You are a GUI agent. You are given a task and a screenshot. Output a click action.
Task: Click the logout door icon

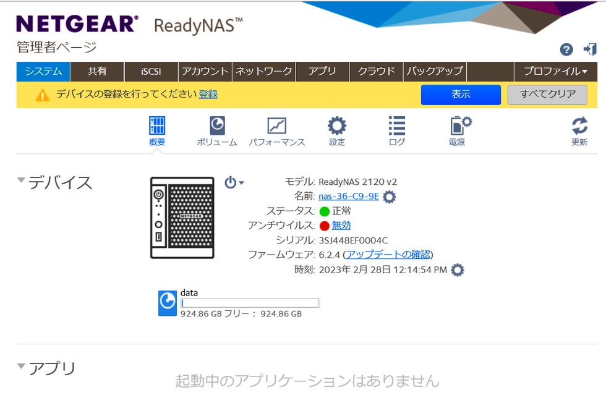589,50
